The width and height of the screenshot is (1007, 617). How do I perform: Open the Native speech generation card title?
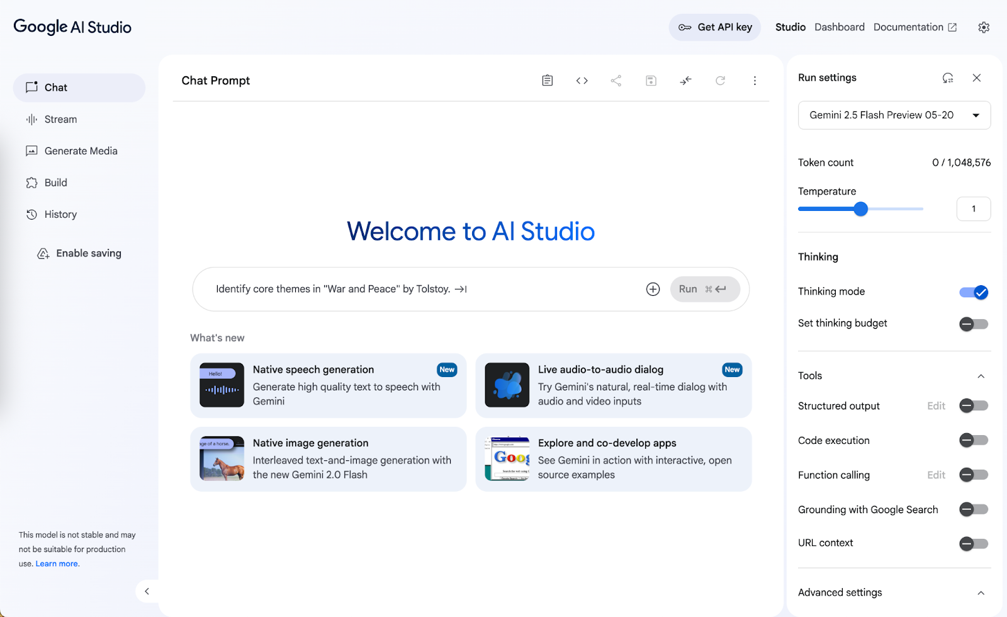pos(313,370)
